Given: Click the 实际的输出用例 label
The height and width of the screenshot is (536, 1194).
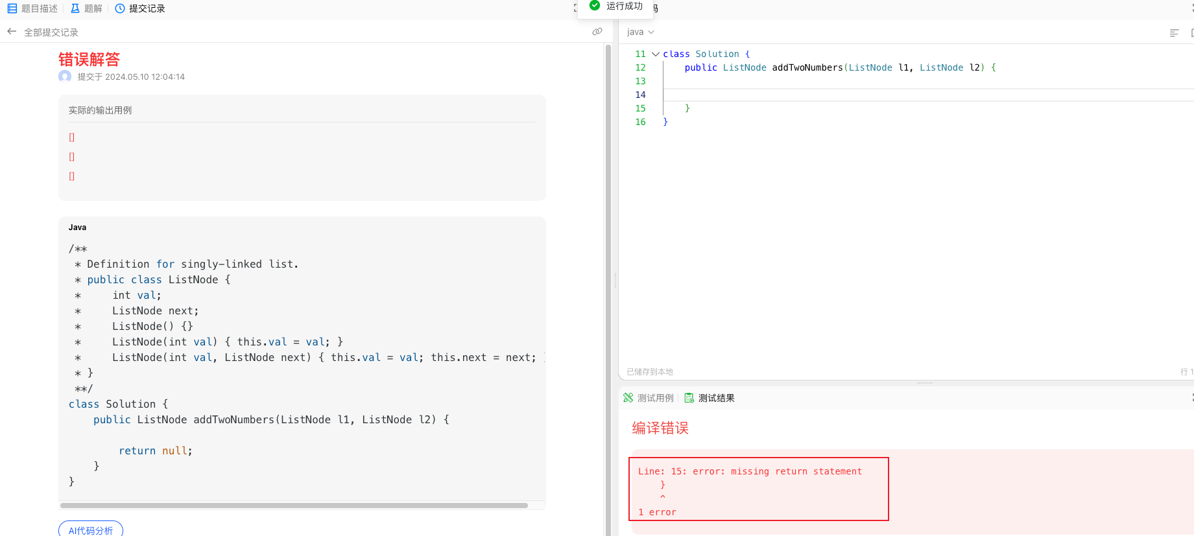Looking at the screenshot, I should [x=101, y=110].
